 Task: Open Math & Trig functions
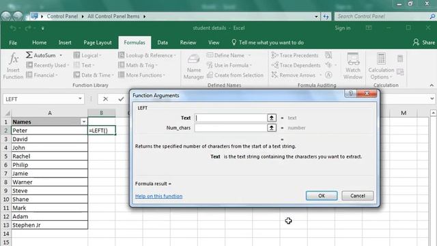(138, 66)
